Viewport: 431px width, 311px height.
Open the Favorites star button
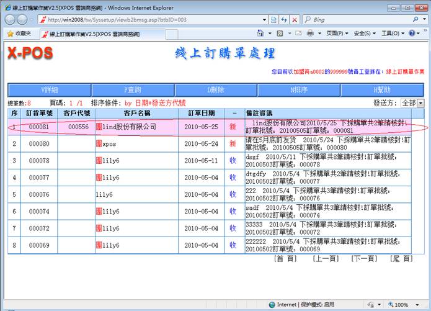tap(20, 34)
